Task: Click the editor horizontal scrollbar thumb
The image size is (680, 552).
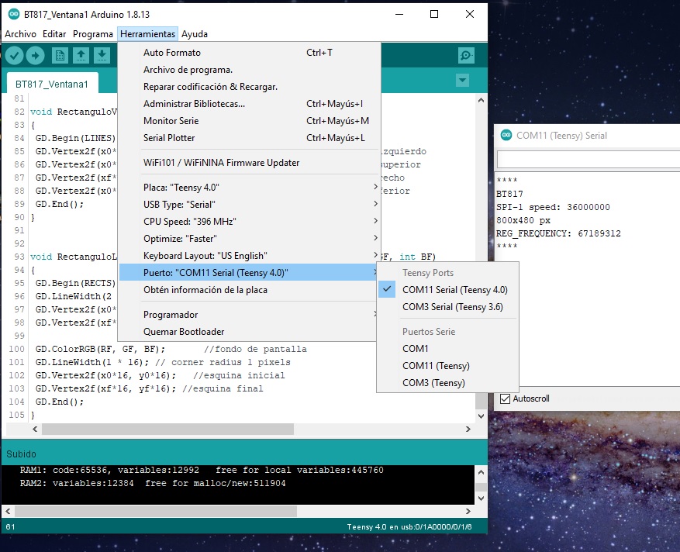Action: point(167,429)
